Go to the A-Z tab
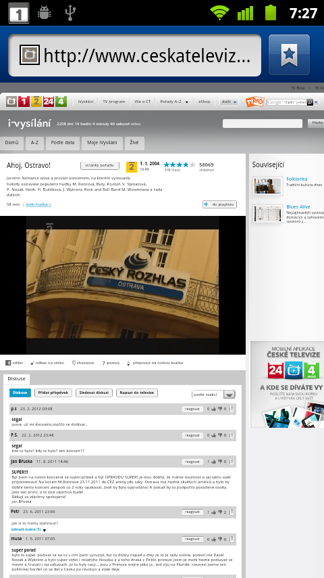 [x=34, y=143]
